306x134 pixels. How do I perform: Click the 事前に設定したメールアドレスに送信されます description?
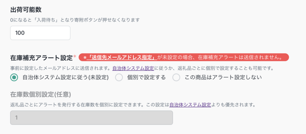pos(60,68)
